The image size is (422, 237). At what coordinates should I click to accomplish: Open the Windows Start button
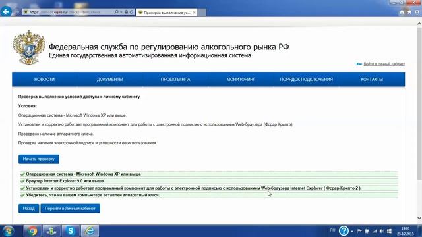[x=8, y=231]
